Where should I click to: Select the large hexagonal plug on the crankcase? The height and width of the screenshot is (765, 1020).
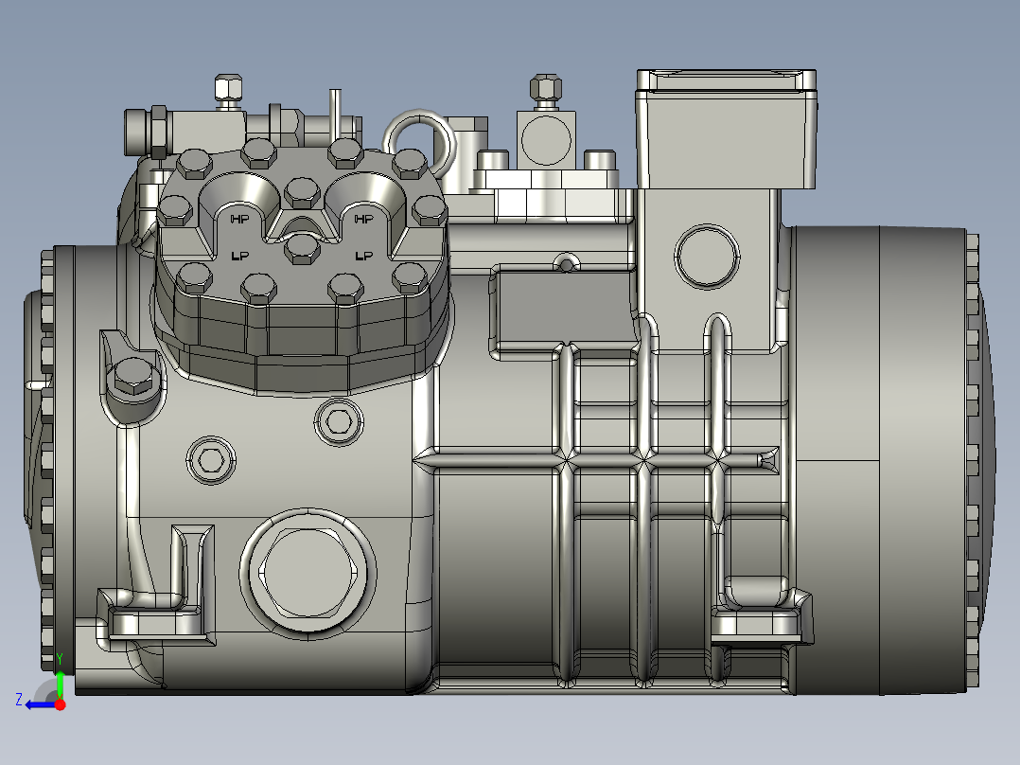308,571
